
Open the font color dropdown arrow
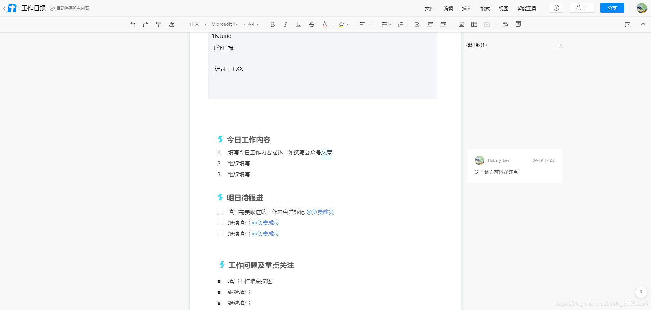click(x=331, y=24)
